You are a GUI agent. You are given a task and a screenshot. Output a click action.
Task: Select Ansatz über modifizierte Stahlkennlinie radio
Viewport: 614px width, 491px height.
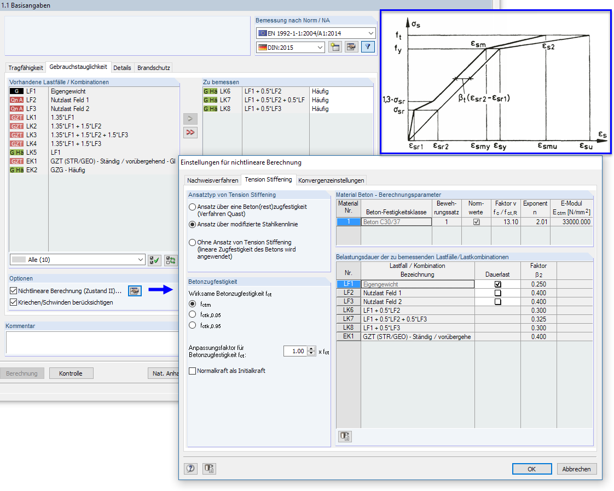pos(192,224)
